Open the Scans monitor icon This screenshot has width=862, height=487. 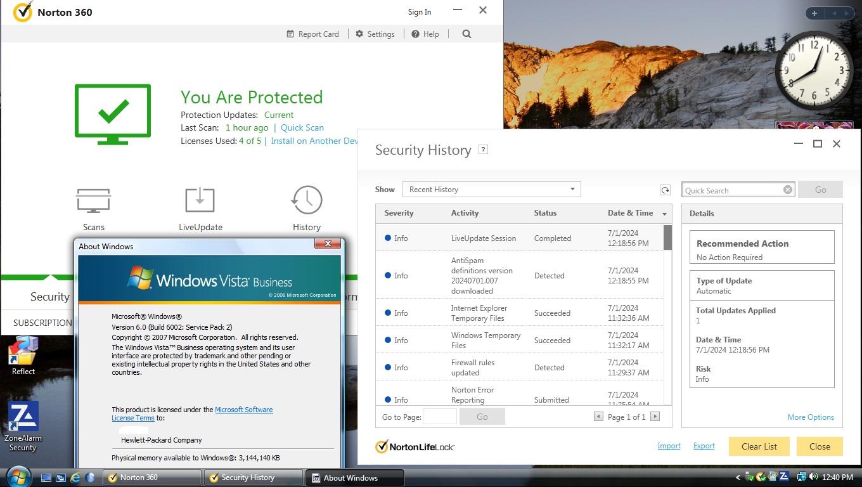[94, 201]
